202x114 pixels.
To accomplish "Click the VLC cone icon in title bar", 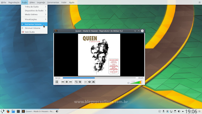I will click(56, 31).
